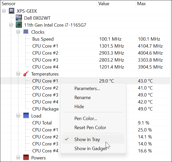Click the Temperatures thermometer icon
172x162 pixels.
(26, 74)
